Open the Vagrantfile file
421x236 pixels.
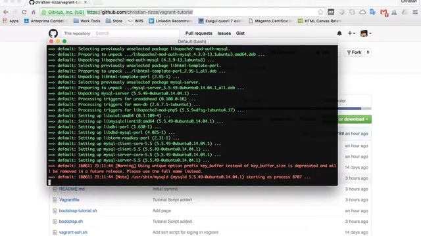(69, 199)
